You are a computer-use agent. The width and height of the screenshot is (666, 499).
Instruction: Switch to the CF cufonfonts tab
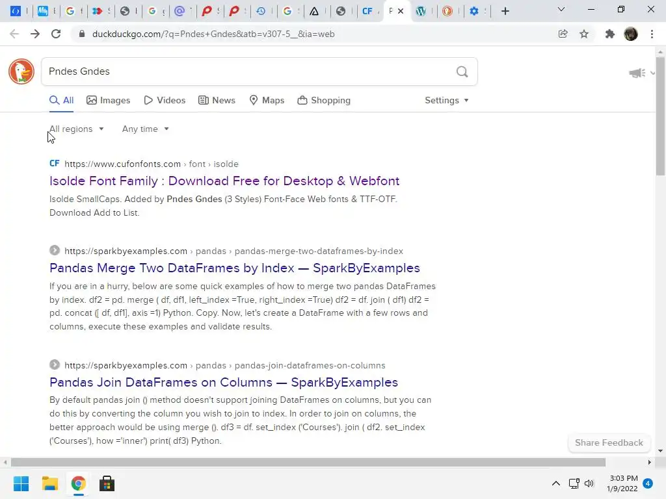367,11
